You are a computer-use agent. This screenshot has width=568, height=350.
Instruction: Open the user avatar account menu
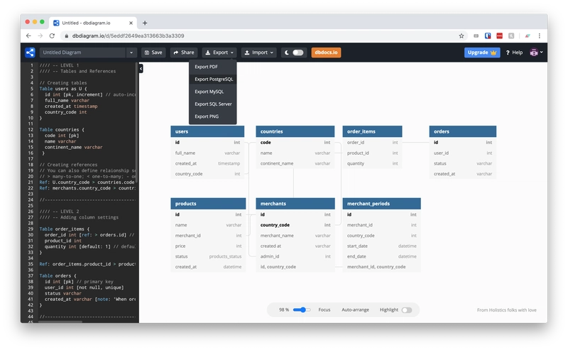coord(534,53)
